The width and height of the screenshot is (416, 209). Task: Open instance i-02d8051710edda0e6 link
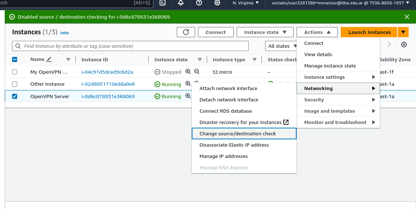pyautogui.click(x=108, y=84)
